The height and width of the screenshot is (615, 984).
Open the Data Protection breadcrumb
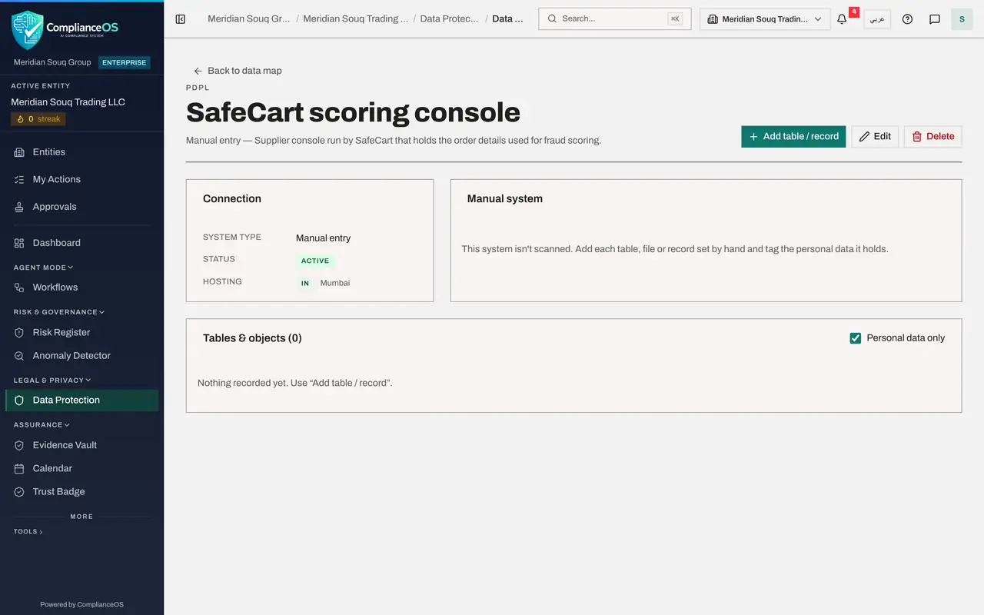coord(450,19)
